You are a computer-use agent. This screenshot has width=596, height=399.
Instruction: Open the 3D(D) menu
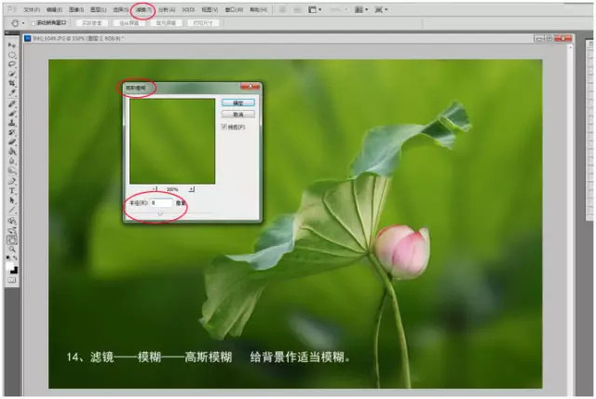[188, 9]
